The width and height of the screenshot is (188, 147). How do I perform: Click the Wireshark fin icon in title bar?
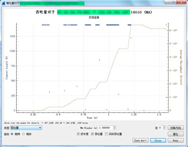pos(4,3)
